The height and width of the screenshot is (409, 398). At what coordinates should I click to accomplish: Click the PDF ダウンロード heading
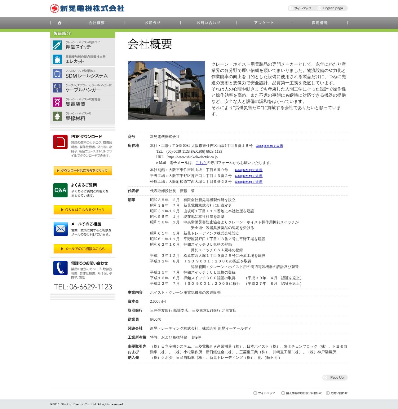pos(86,137)
